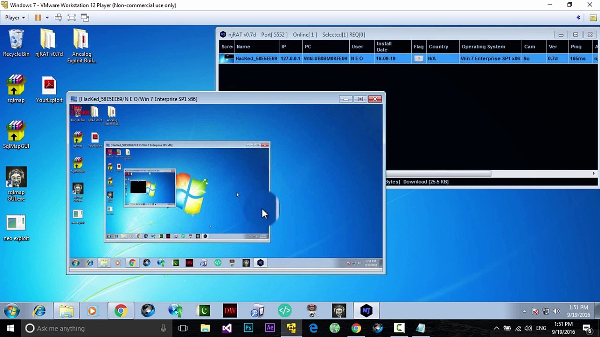Image resolution: width=600 pixels, height=337 pixels.
Task: Sort njRAT list by User column
Action: click(x=362, y=47)
